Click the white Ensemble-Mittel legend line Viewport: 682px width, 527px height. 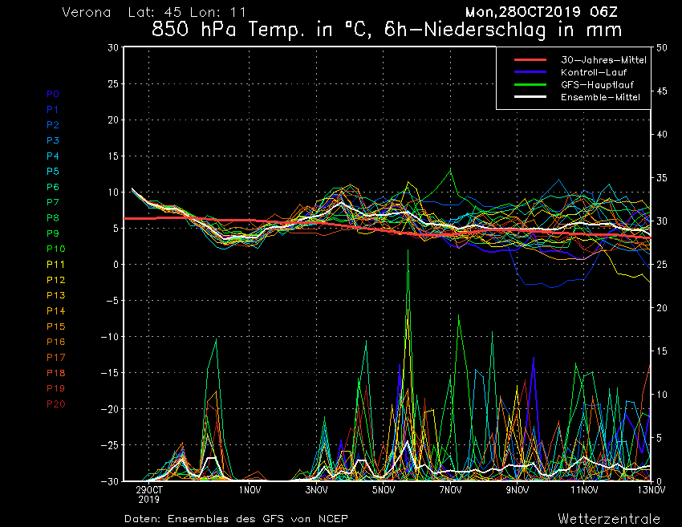[x=530, y=96]
